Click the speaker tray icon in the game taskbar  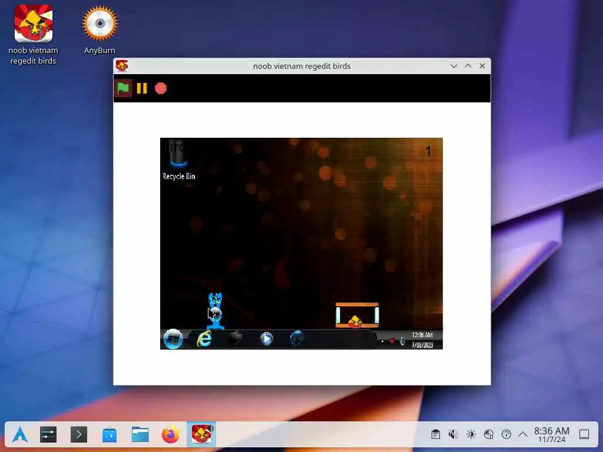pos(402,341)
